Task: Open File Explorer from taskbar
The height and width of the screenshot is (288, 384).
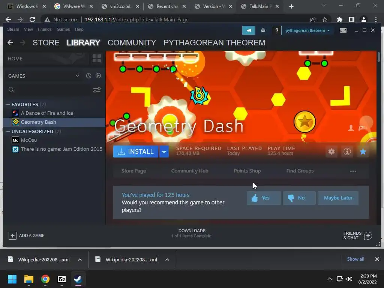Action: coord(28,279)
